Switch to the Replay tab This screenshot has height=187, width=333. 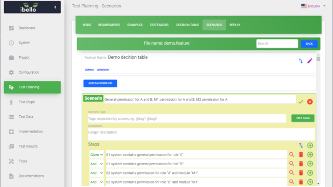click(x=235, y=25)
